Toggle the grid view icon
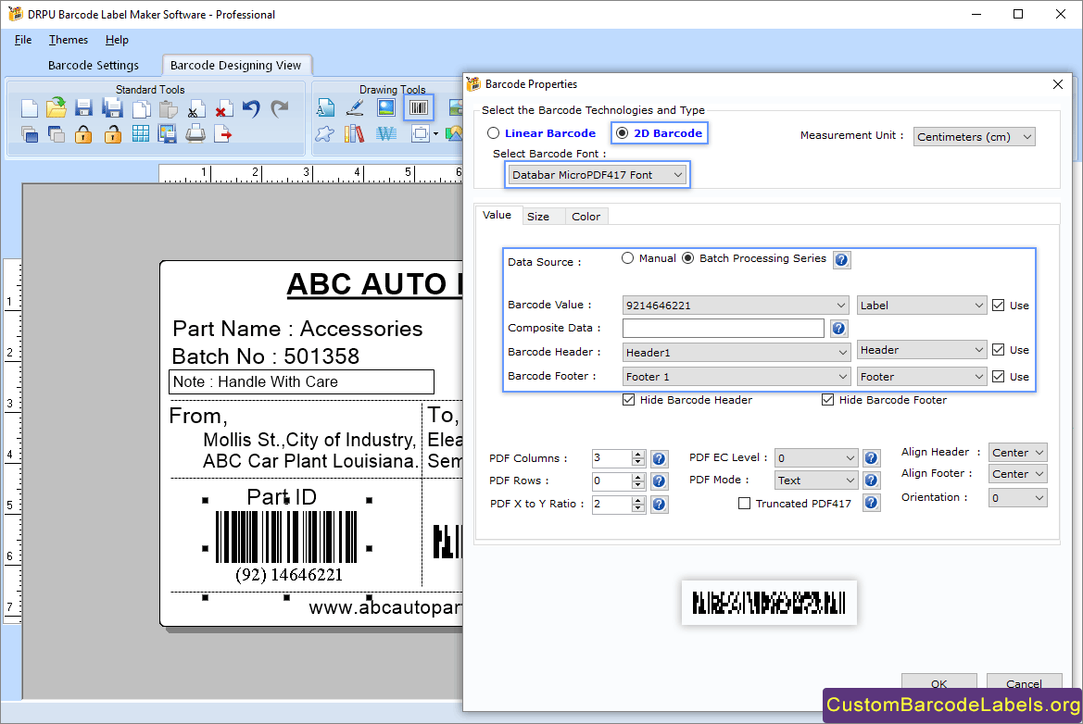 coord(140,134)
